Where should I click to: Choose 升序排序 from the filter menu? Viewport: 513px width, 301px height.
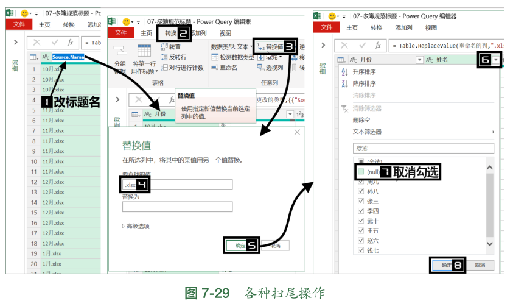[x=364, y=72]
